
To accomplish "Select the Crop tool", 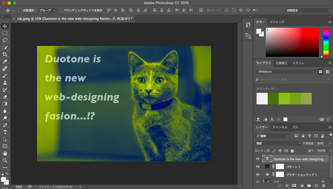I will pyautogui.click(x=5, y=54).
